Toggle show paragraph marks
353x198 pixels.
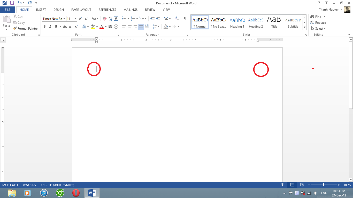[x=185, y=19]
